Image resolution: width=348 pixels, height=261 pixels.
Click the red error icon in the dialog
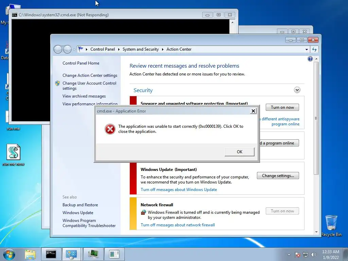pyautogui.click(x=110, y=129)
